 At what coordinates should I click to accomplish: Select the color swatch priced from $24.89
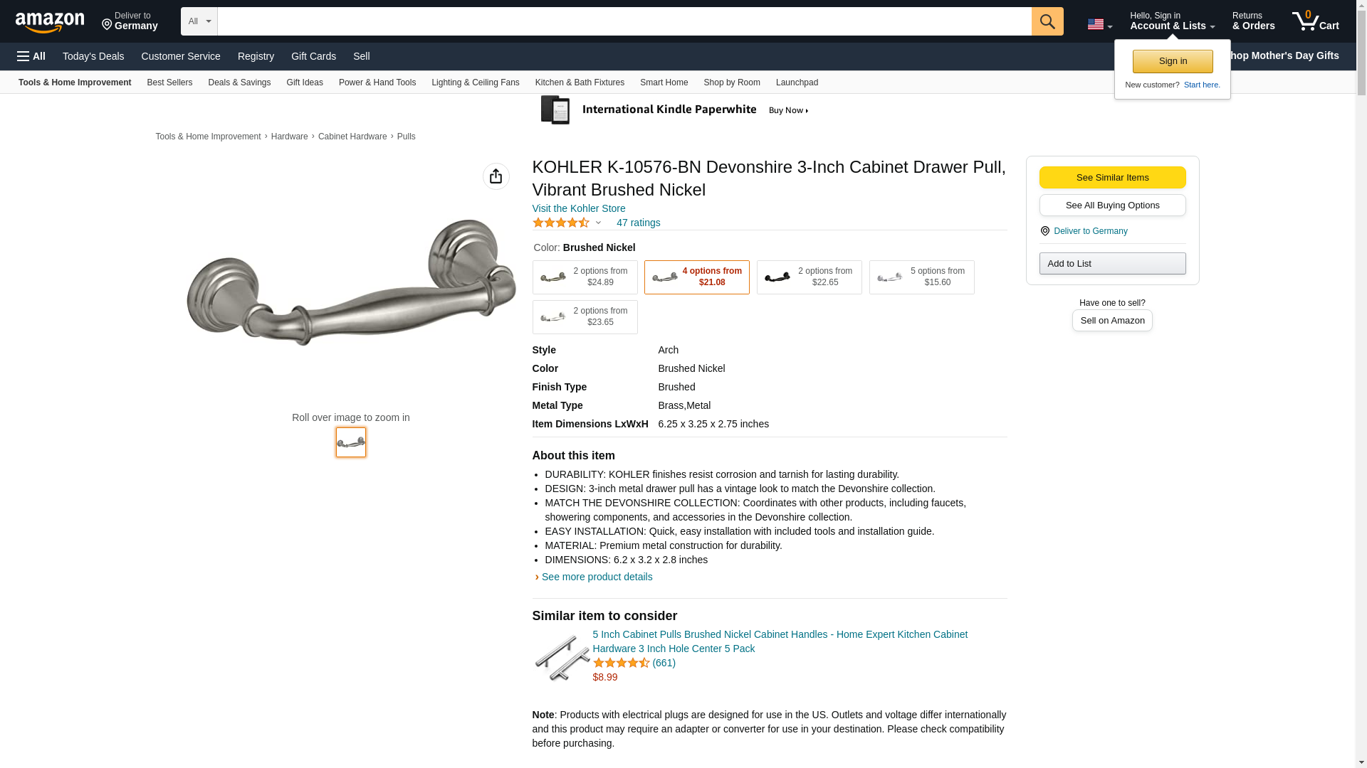click(x=585, y=277)
